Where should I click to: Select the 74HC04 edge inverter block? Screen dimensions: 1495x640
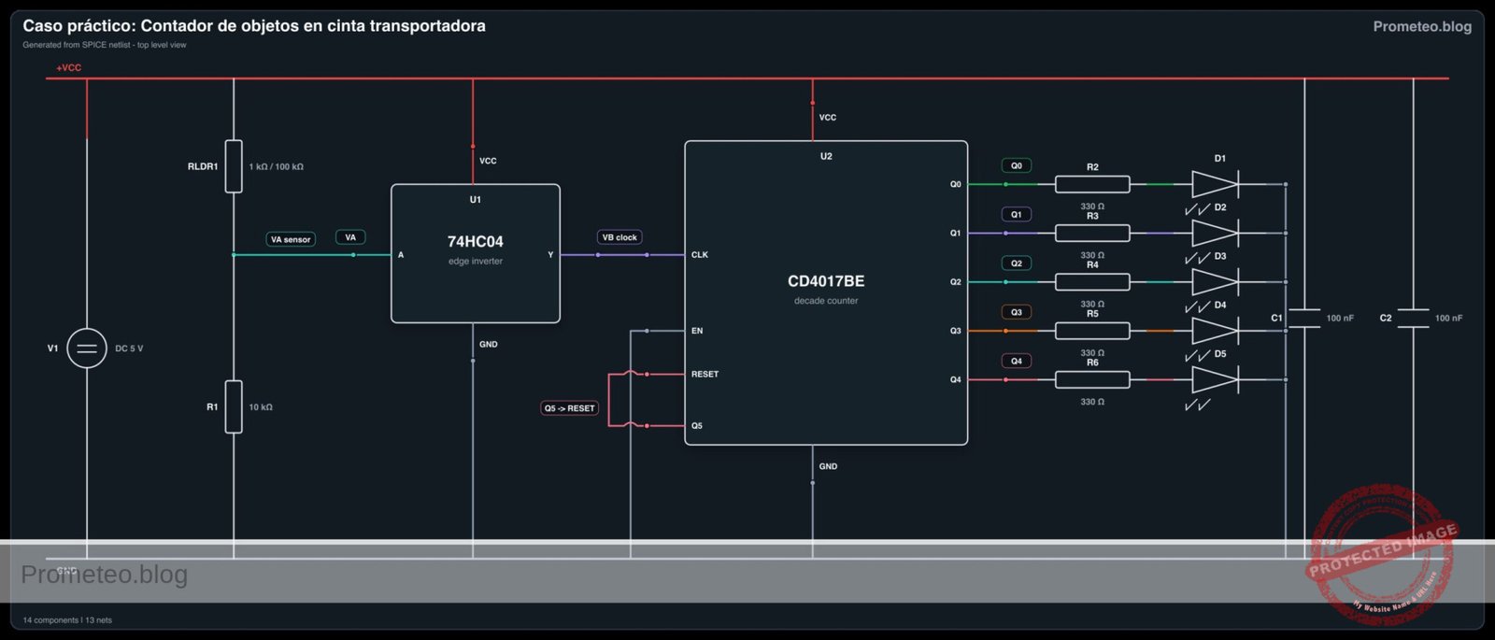(476, 253)
